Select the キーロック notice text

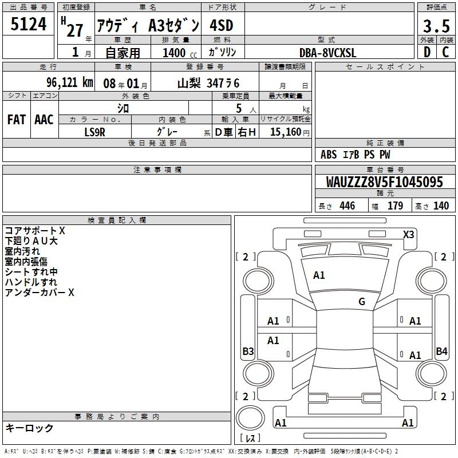pyautogui.click(x=29, y=428)
